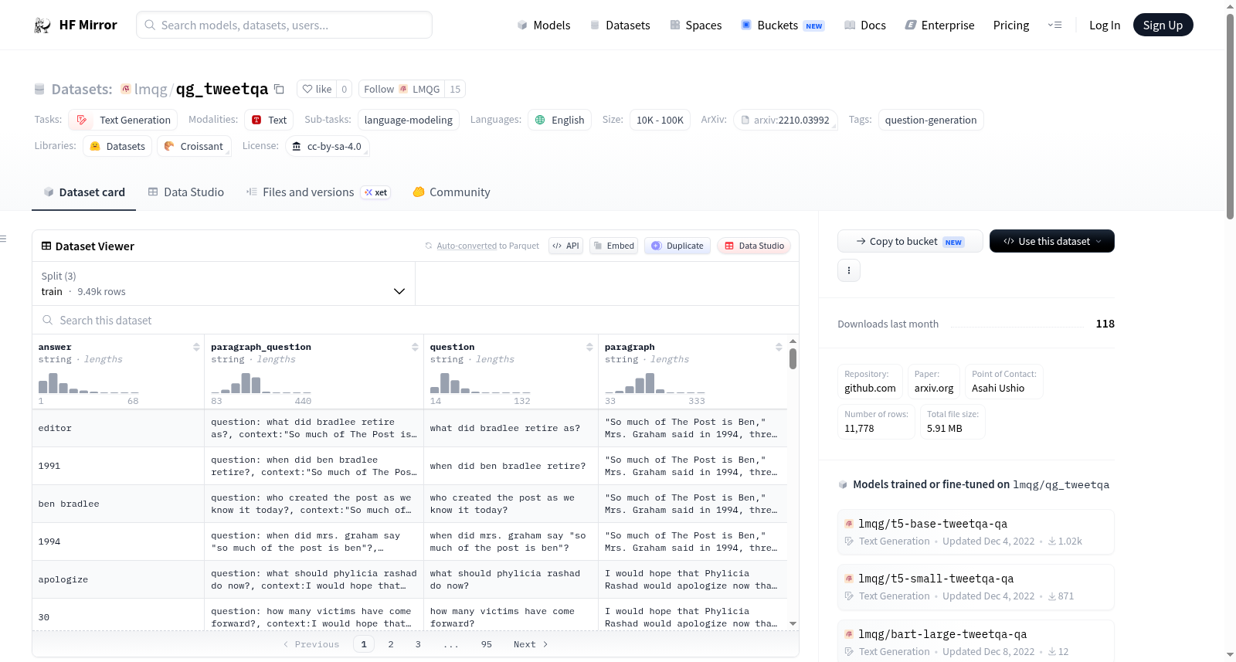1236x662 pixels.
Task: Open the lmqg/t5-small-tweetqa-qa model card
Action: coord(976,587)
